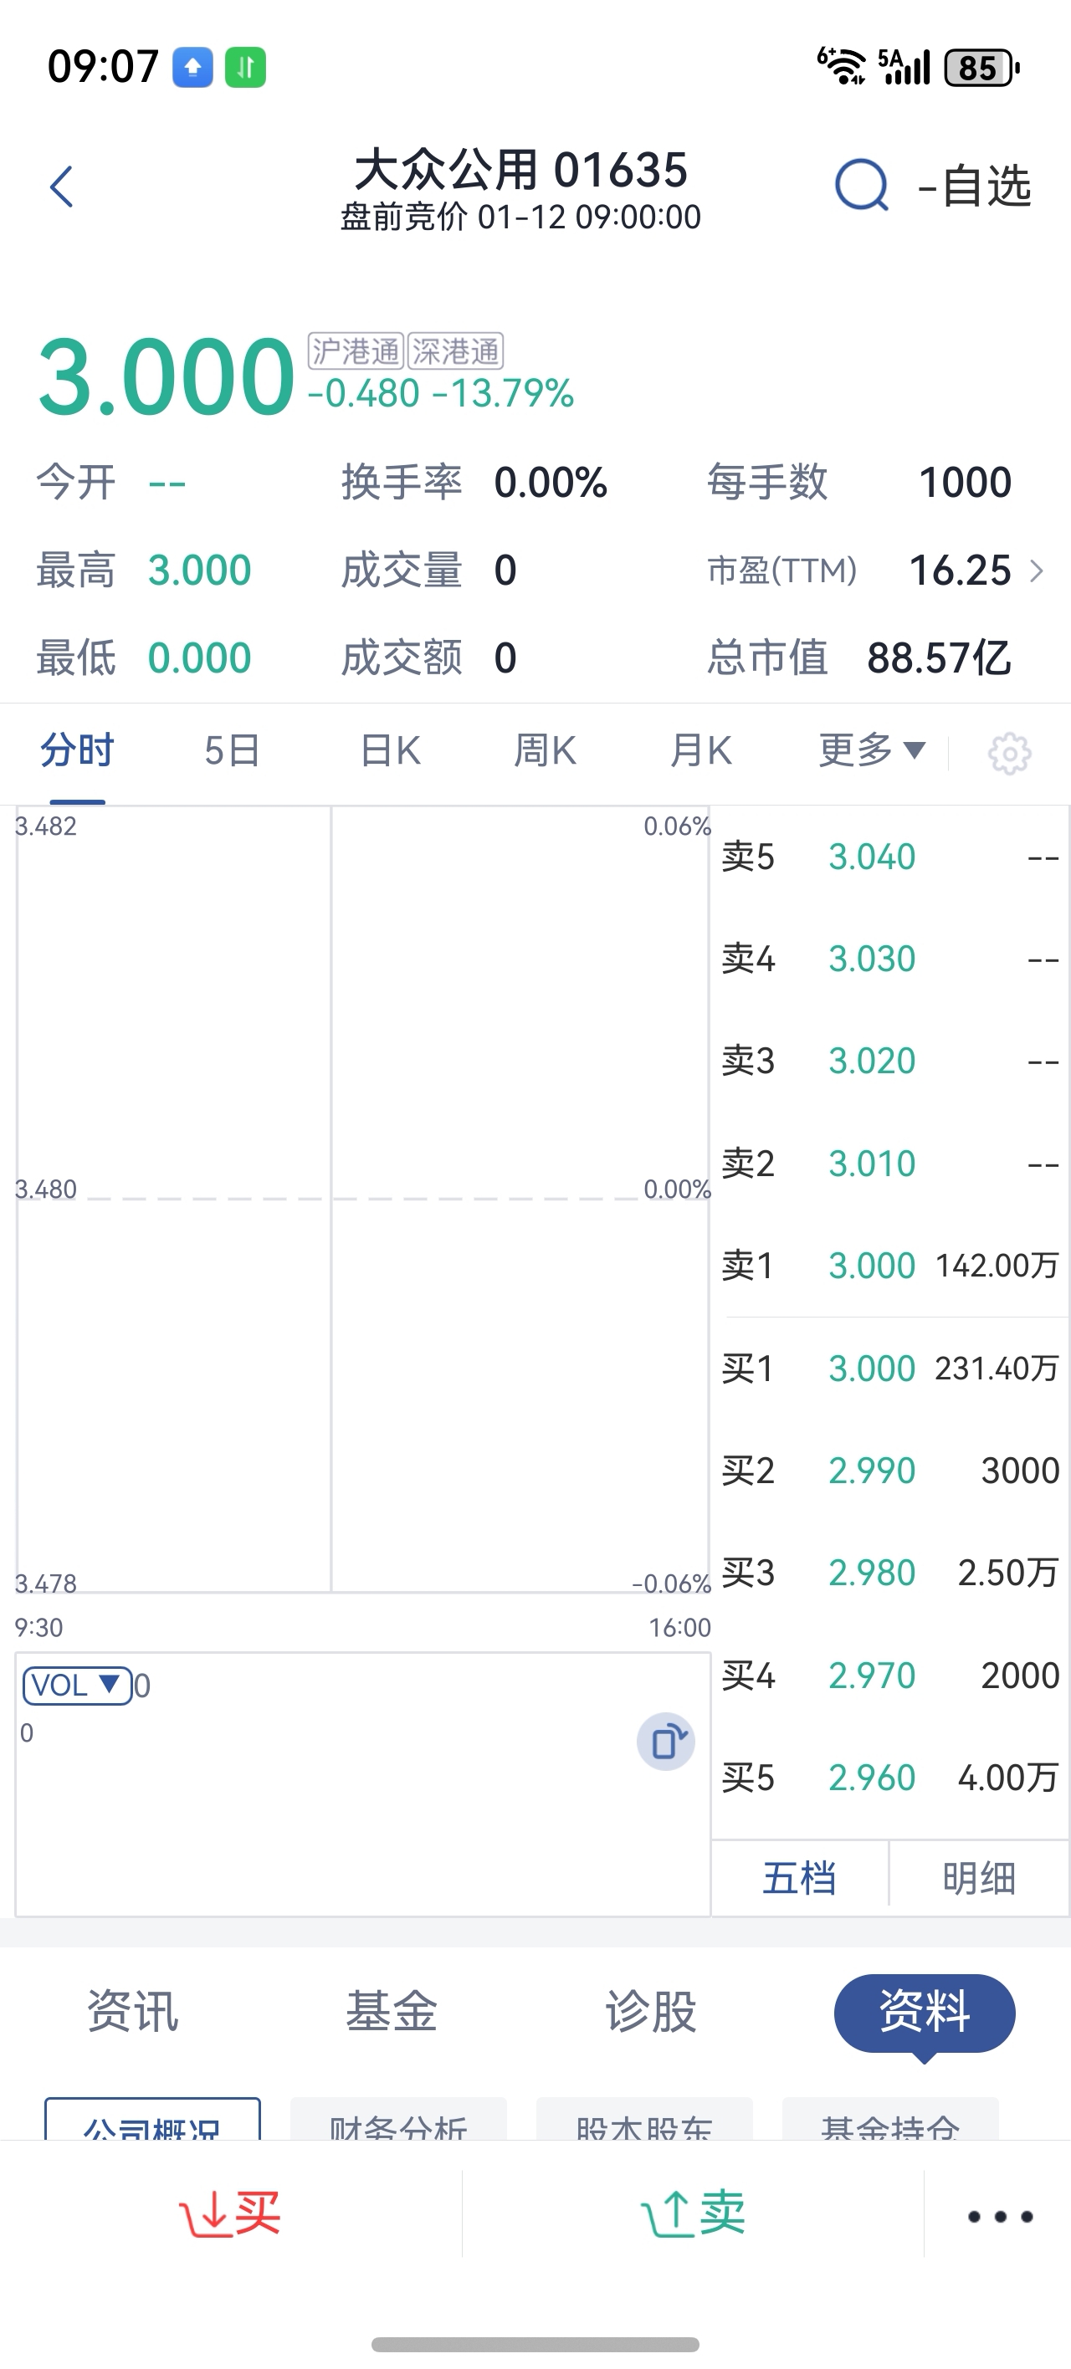Select the 诊股 tab

click(x=650, y=2011)
